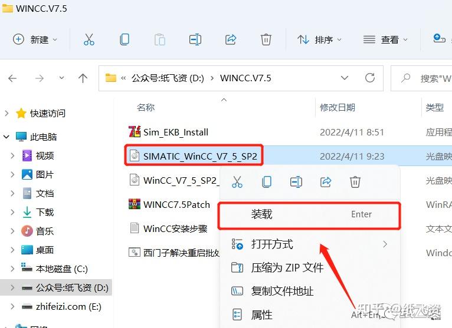Choose 装载 in the context menu
The image size is (452, 328).
click(309, 214)
